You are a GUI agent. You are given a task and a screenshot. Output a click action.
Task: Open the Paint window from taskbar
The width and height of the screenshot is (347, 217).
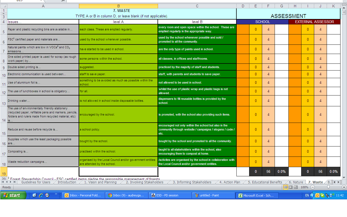214,195
